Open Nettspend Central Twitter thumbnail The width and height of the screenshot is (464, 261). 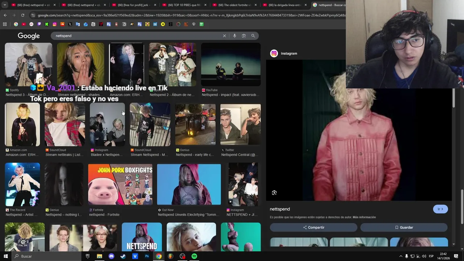[240, 125]
